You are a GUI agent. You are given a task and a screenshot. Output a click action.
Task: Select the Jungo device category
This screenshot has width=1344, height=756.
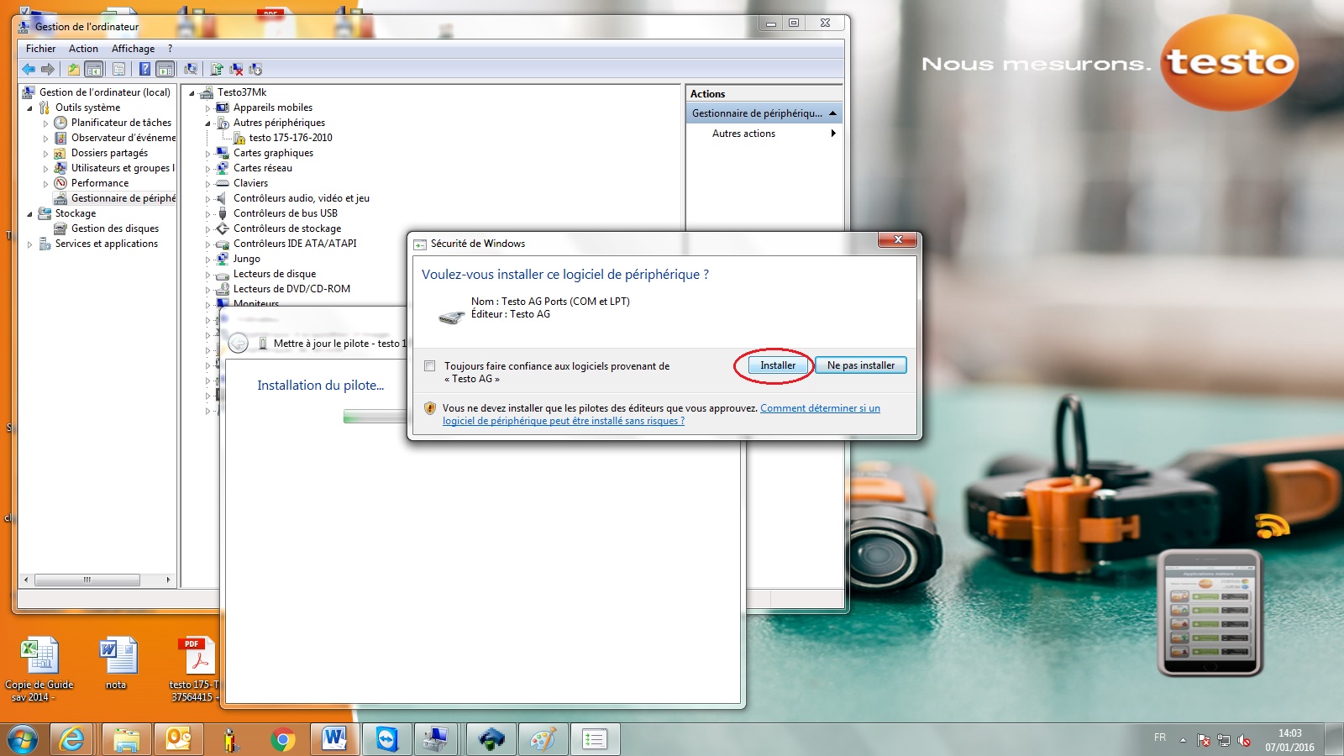coord(247,259)
